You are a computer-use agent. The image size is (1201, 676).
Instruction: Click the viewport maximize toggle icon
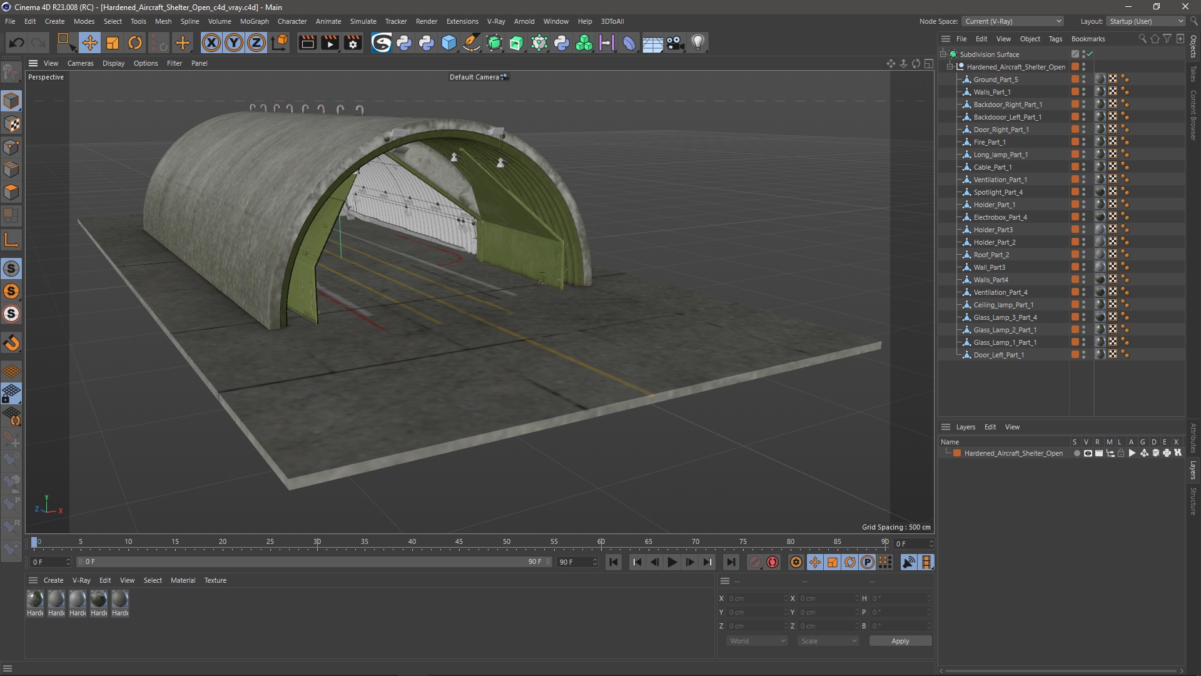click(929, 63)
